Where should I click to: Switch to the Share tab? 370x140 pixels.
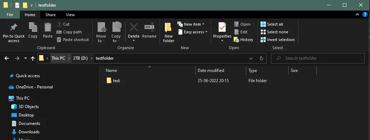50,15
